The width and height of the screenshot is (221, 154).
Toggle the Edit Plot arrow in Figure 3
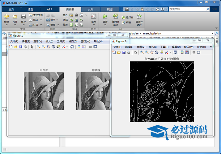coord(135,52)
